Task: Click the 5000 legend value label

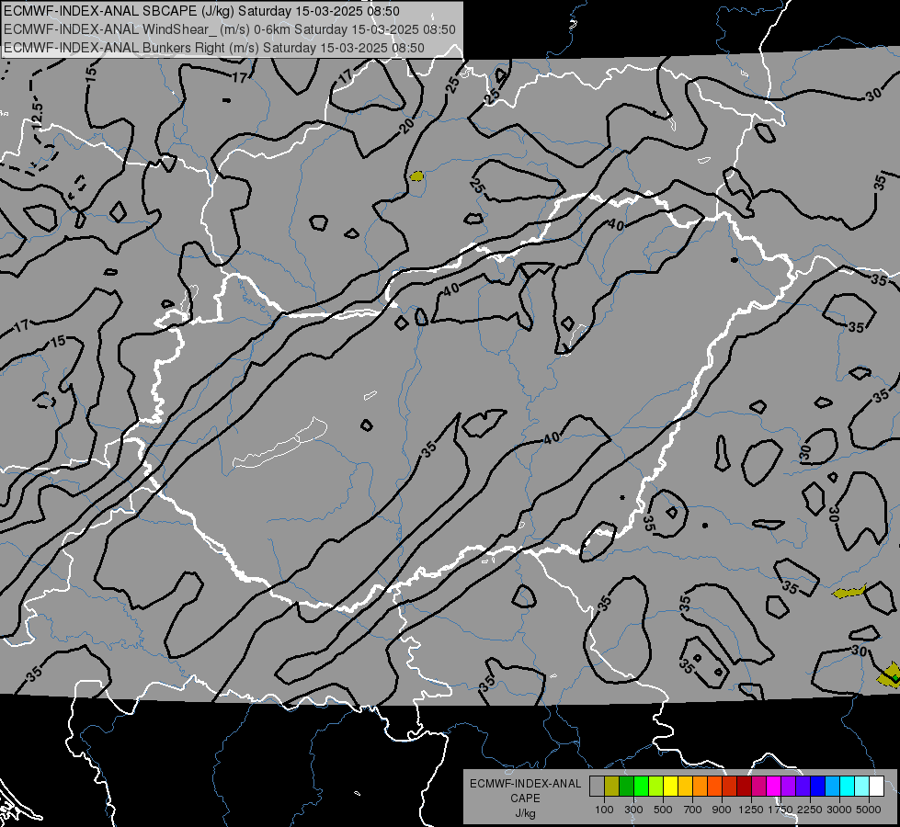Action: tap(869, 810)
